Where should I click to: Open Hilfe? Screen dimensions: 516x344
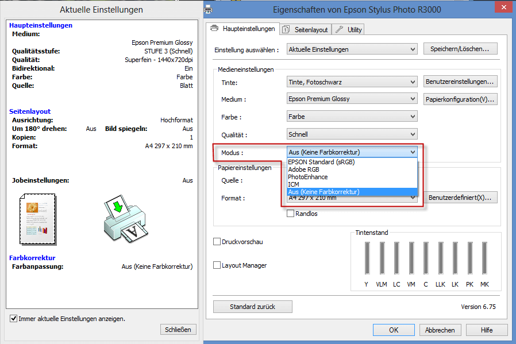[x=487, y=330]
